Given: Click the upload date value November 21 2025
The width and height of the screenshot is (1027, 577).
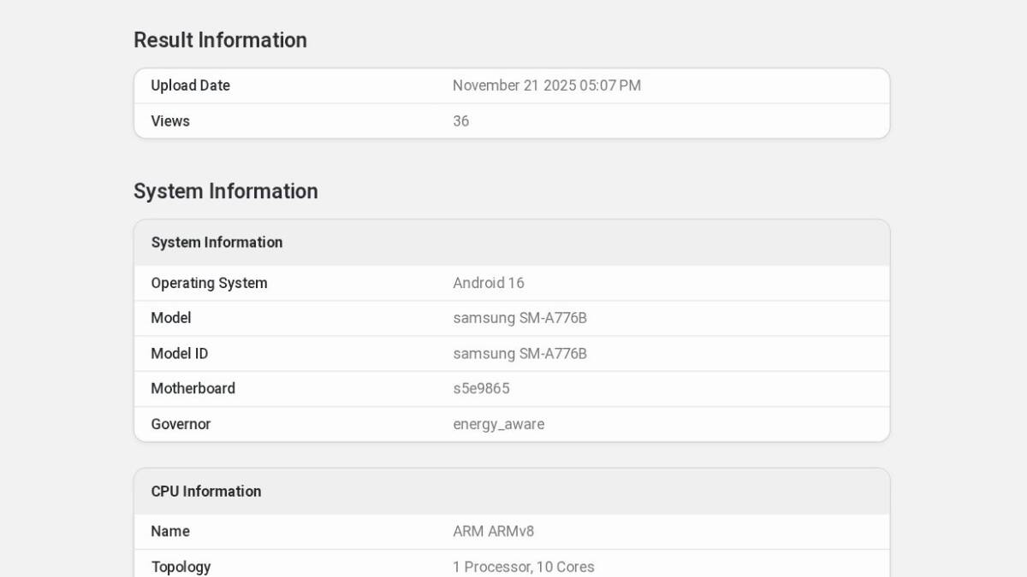Looking at the screenshot, I should 548,85.
